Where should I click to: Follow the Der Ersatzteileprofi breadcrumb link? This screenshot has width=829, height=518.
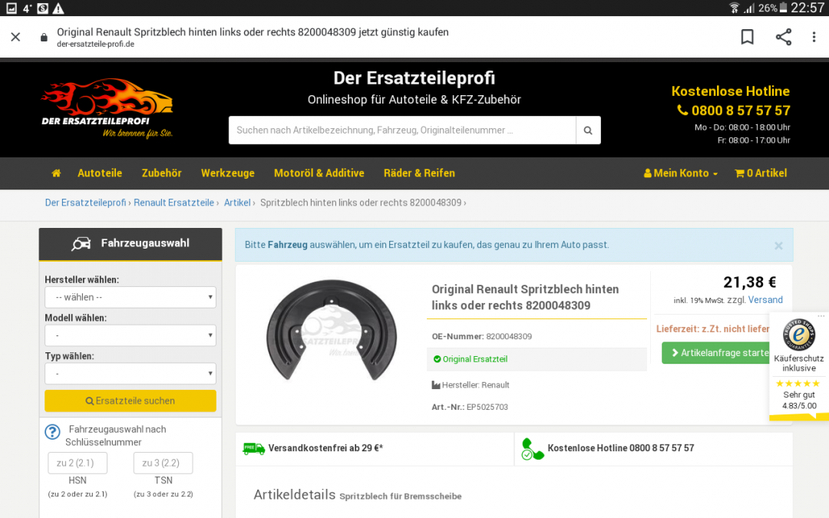[x=86, y=203]
